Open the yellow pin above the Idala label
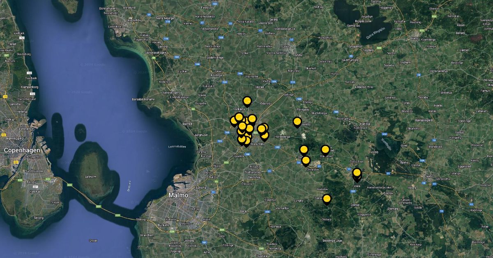Screen dimensions: 493x258 click(357, 173)
